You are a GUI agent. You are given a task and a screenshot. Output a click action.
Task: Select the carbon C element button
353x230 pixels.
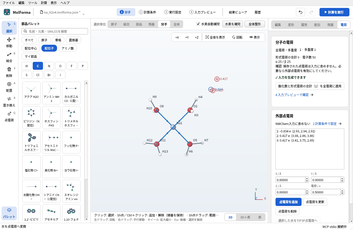coord(38,66)
